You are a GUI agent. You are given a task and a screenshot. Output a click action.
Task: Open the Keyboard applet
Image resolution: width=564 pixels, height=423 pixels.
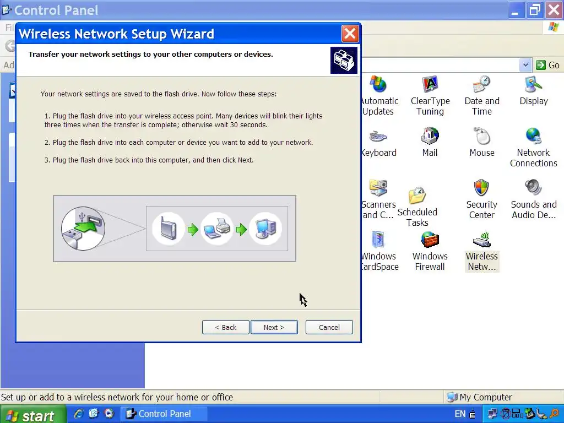click(378, 143)
